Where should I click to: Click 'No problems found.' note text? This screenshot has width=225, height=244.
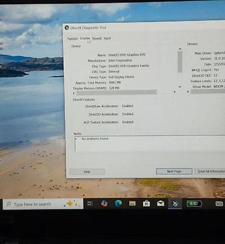pyautogui.click(x=95, y=138)
